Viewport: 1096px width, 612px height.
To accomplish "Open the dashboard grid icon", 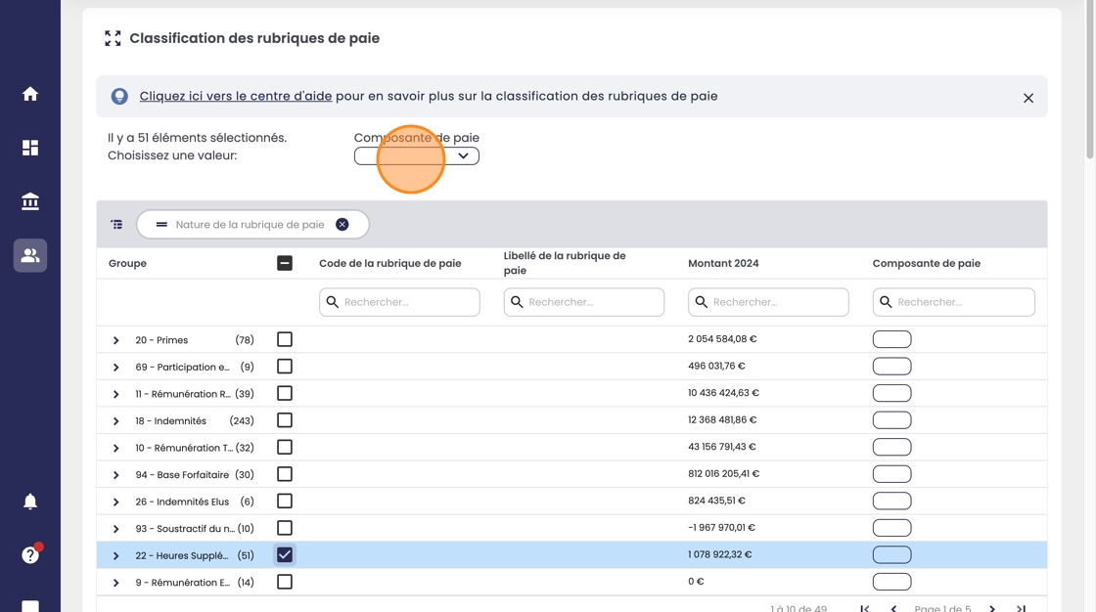I will pos(30,148).
